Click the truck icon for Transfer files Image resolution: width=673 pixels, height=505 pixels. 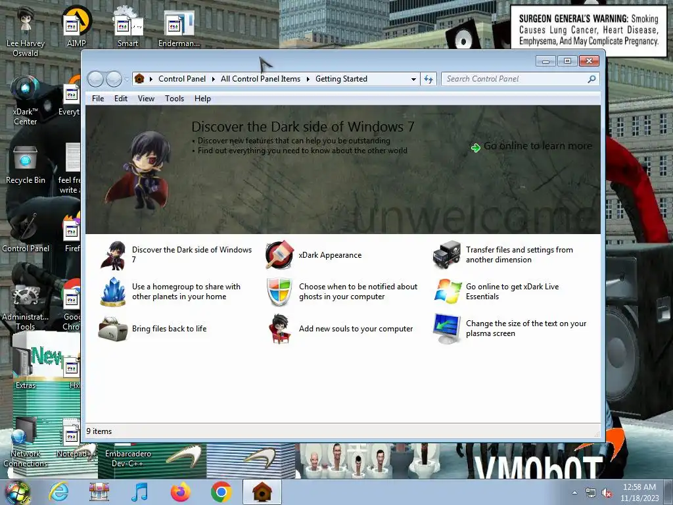click(446, 254)
